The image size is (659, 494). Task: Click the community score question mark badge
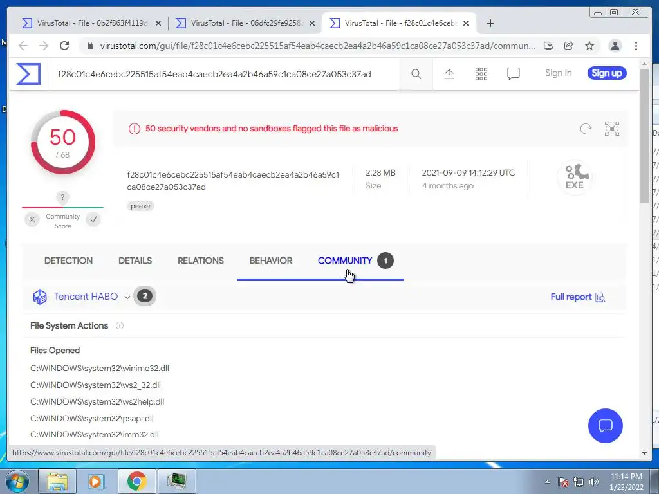pyautogui.click(x=62, y=197)
